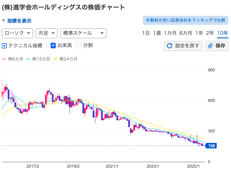Select the 1日 period tab
231x169 pixels.
146,33
